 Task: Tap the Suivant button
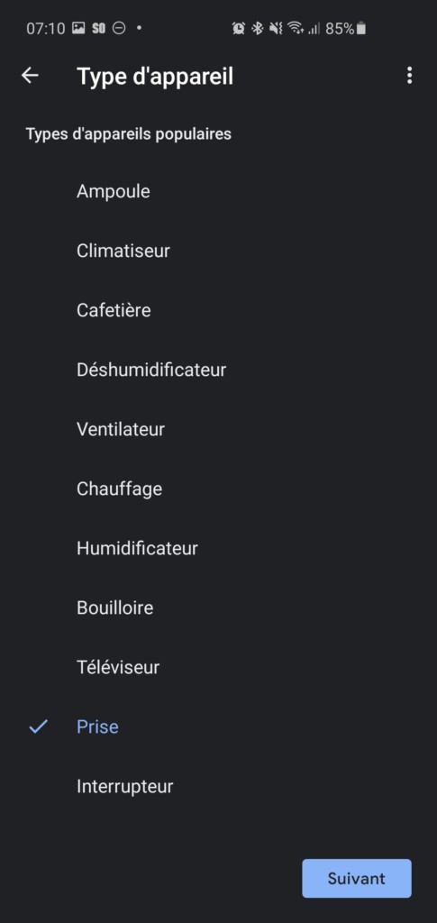pyautogui.click(x=357, y=878)
